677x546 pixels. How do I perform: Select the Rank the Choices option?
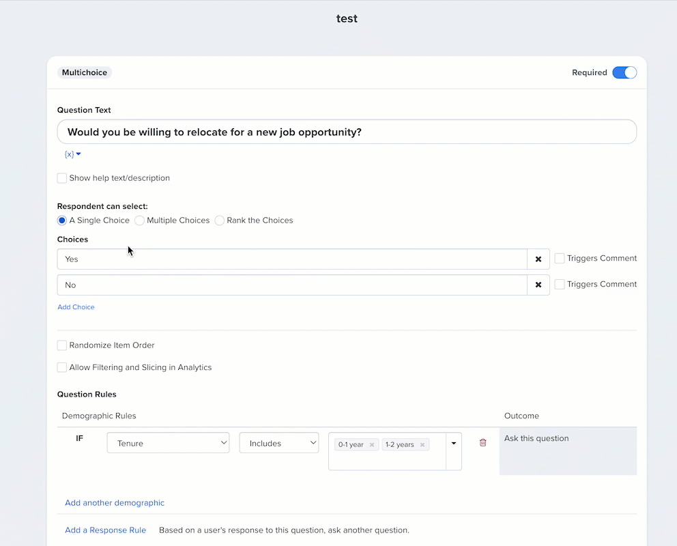(x=220, y=220)
